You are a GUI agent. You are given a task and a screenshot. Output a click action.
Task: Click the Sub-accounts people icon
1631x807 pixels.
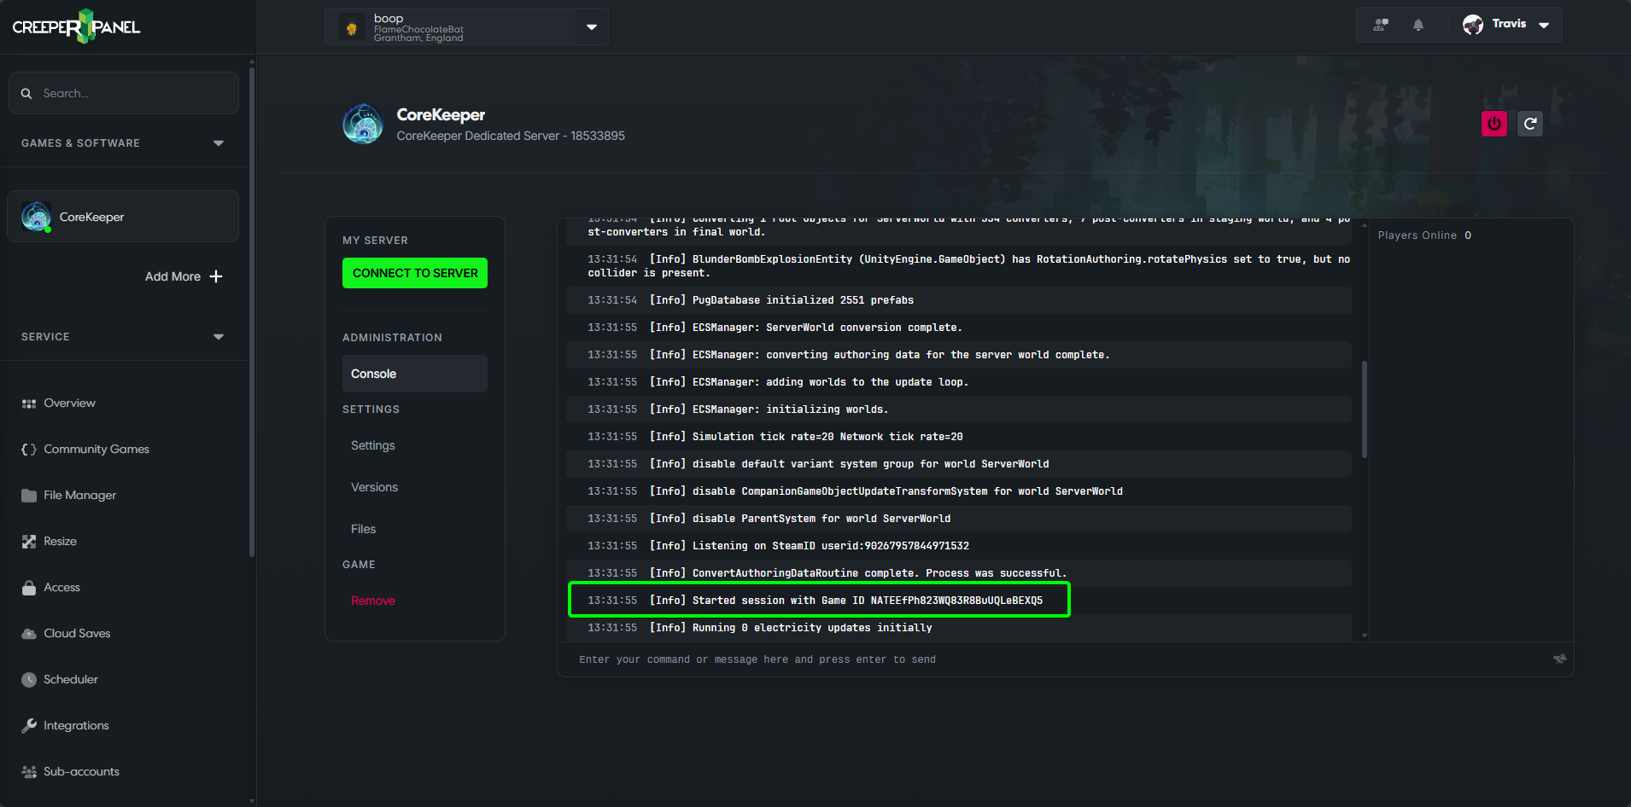point(29,772)
